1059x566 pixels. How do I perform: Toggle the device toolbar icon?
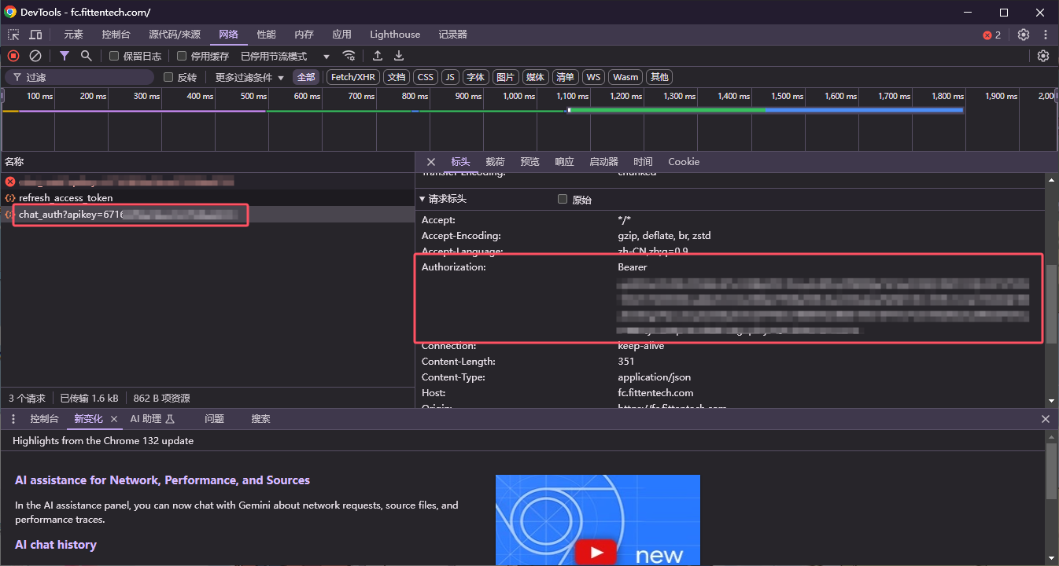35,35
